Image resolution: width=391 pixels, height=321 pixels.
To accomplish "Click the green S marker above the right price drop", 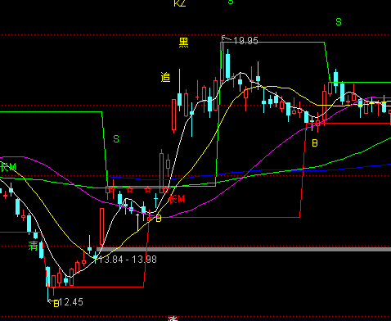I will tap(339, 22).
